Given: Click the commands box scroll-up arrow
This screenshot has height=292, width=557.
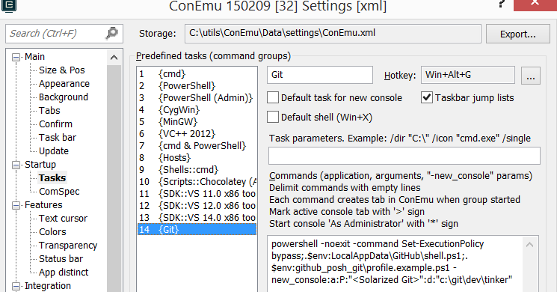Looking at the screenshot, I should pyautogui.click(x=529, y=245).
